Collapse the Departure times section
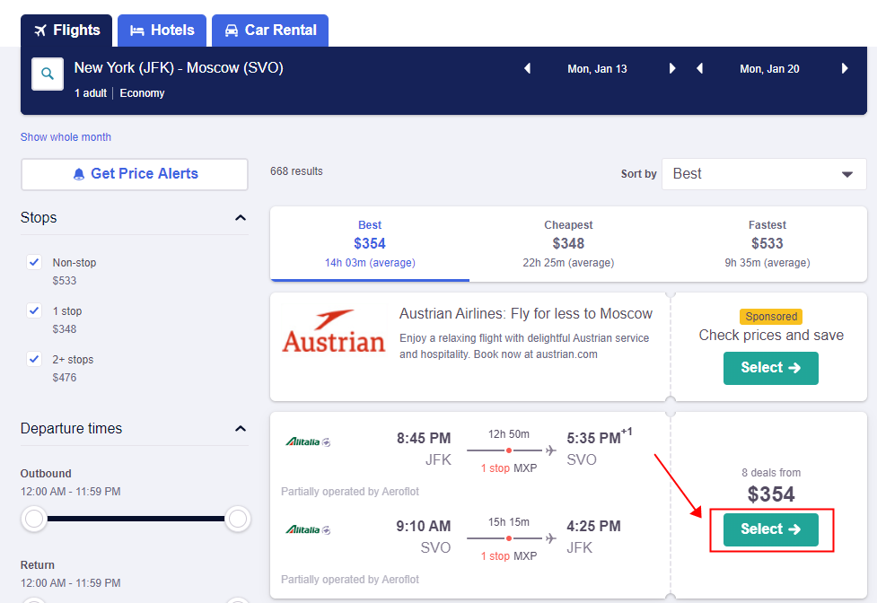The image size is (877, 603). click(241, 429)
